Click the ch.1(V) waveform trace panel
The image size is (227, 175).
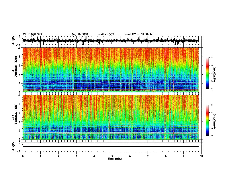tap(112, 41)
